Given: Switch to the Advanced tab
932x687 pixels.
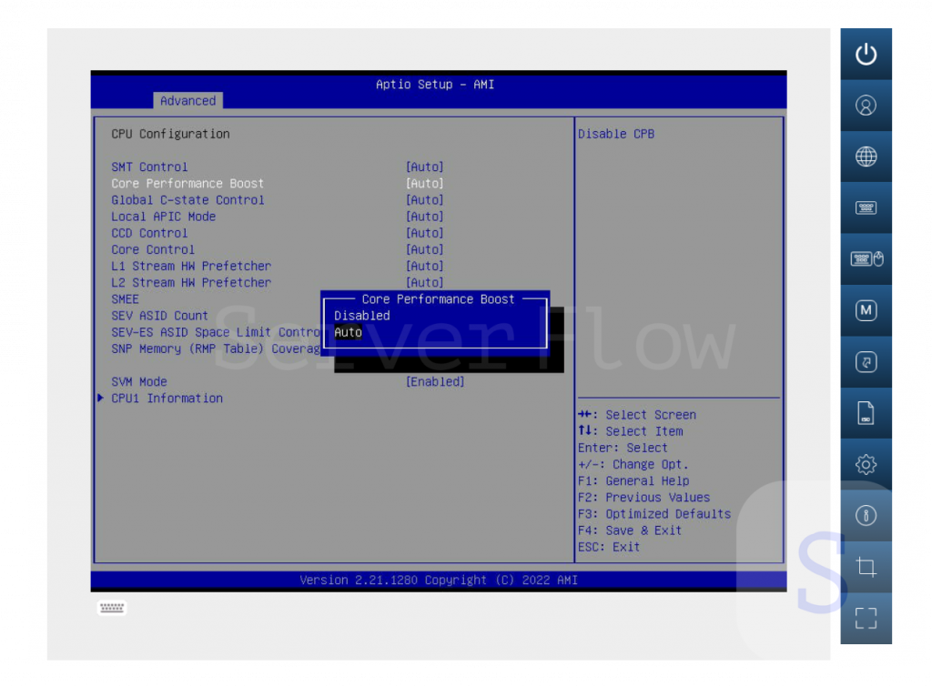Looking at the screenshot, I should 187,101.
